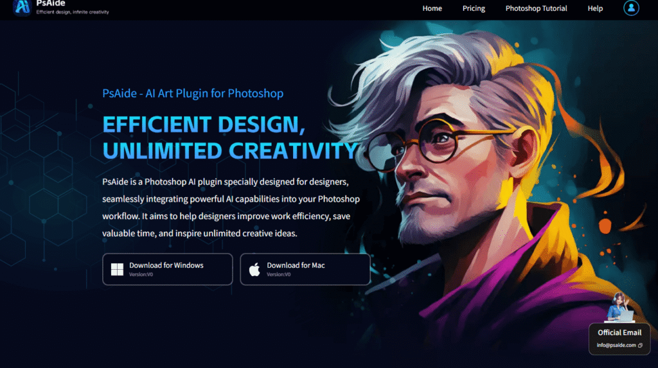658x368 pixels.
Task: Open the Pricing page
Action: (474, 8)
